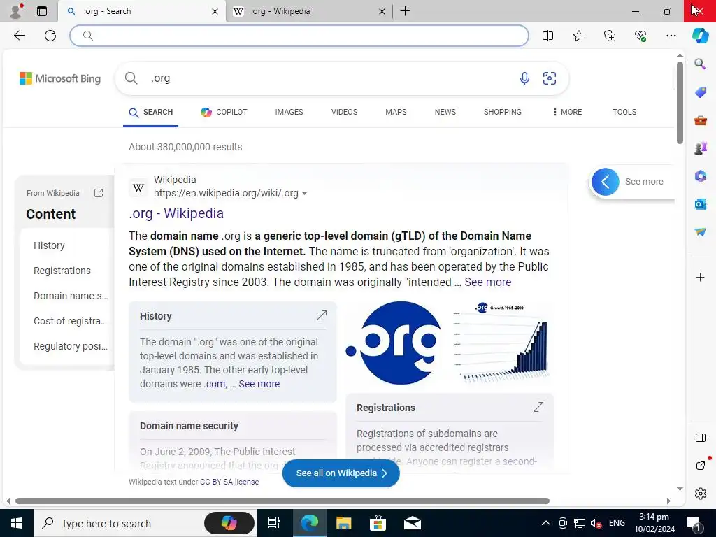Open TOOLS search options
The height and width of the screenshot is (537, 716).
click(624, 112)
